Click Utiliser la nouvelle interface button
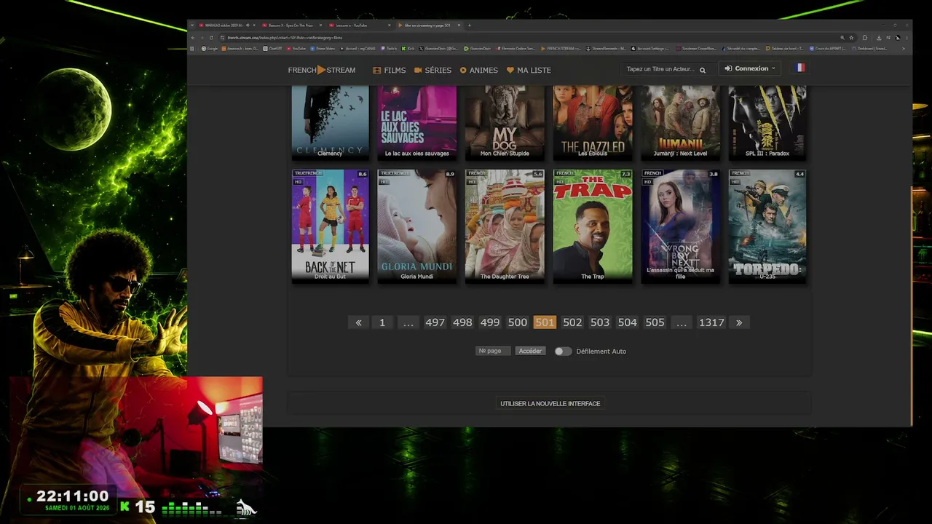The image size is (932, 524). coord(550,404)
